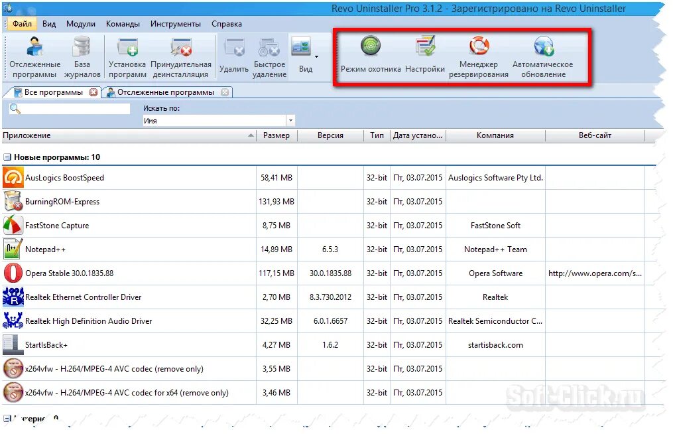Open the Команды menu
Viewport: 673px width, 434px height.
click(x=123, y=24)
